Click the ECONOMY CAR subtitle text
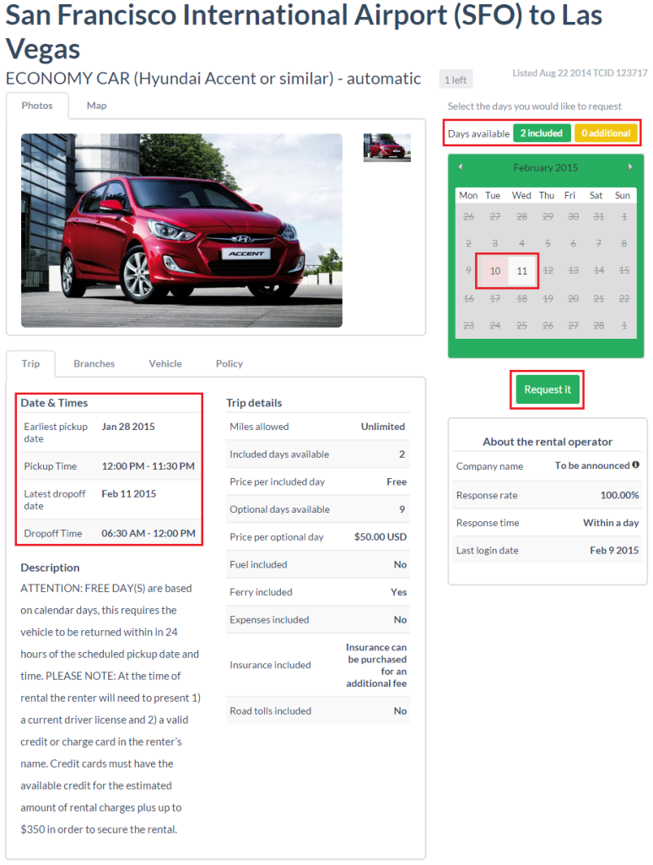 [x=213, y=79]
